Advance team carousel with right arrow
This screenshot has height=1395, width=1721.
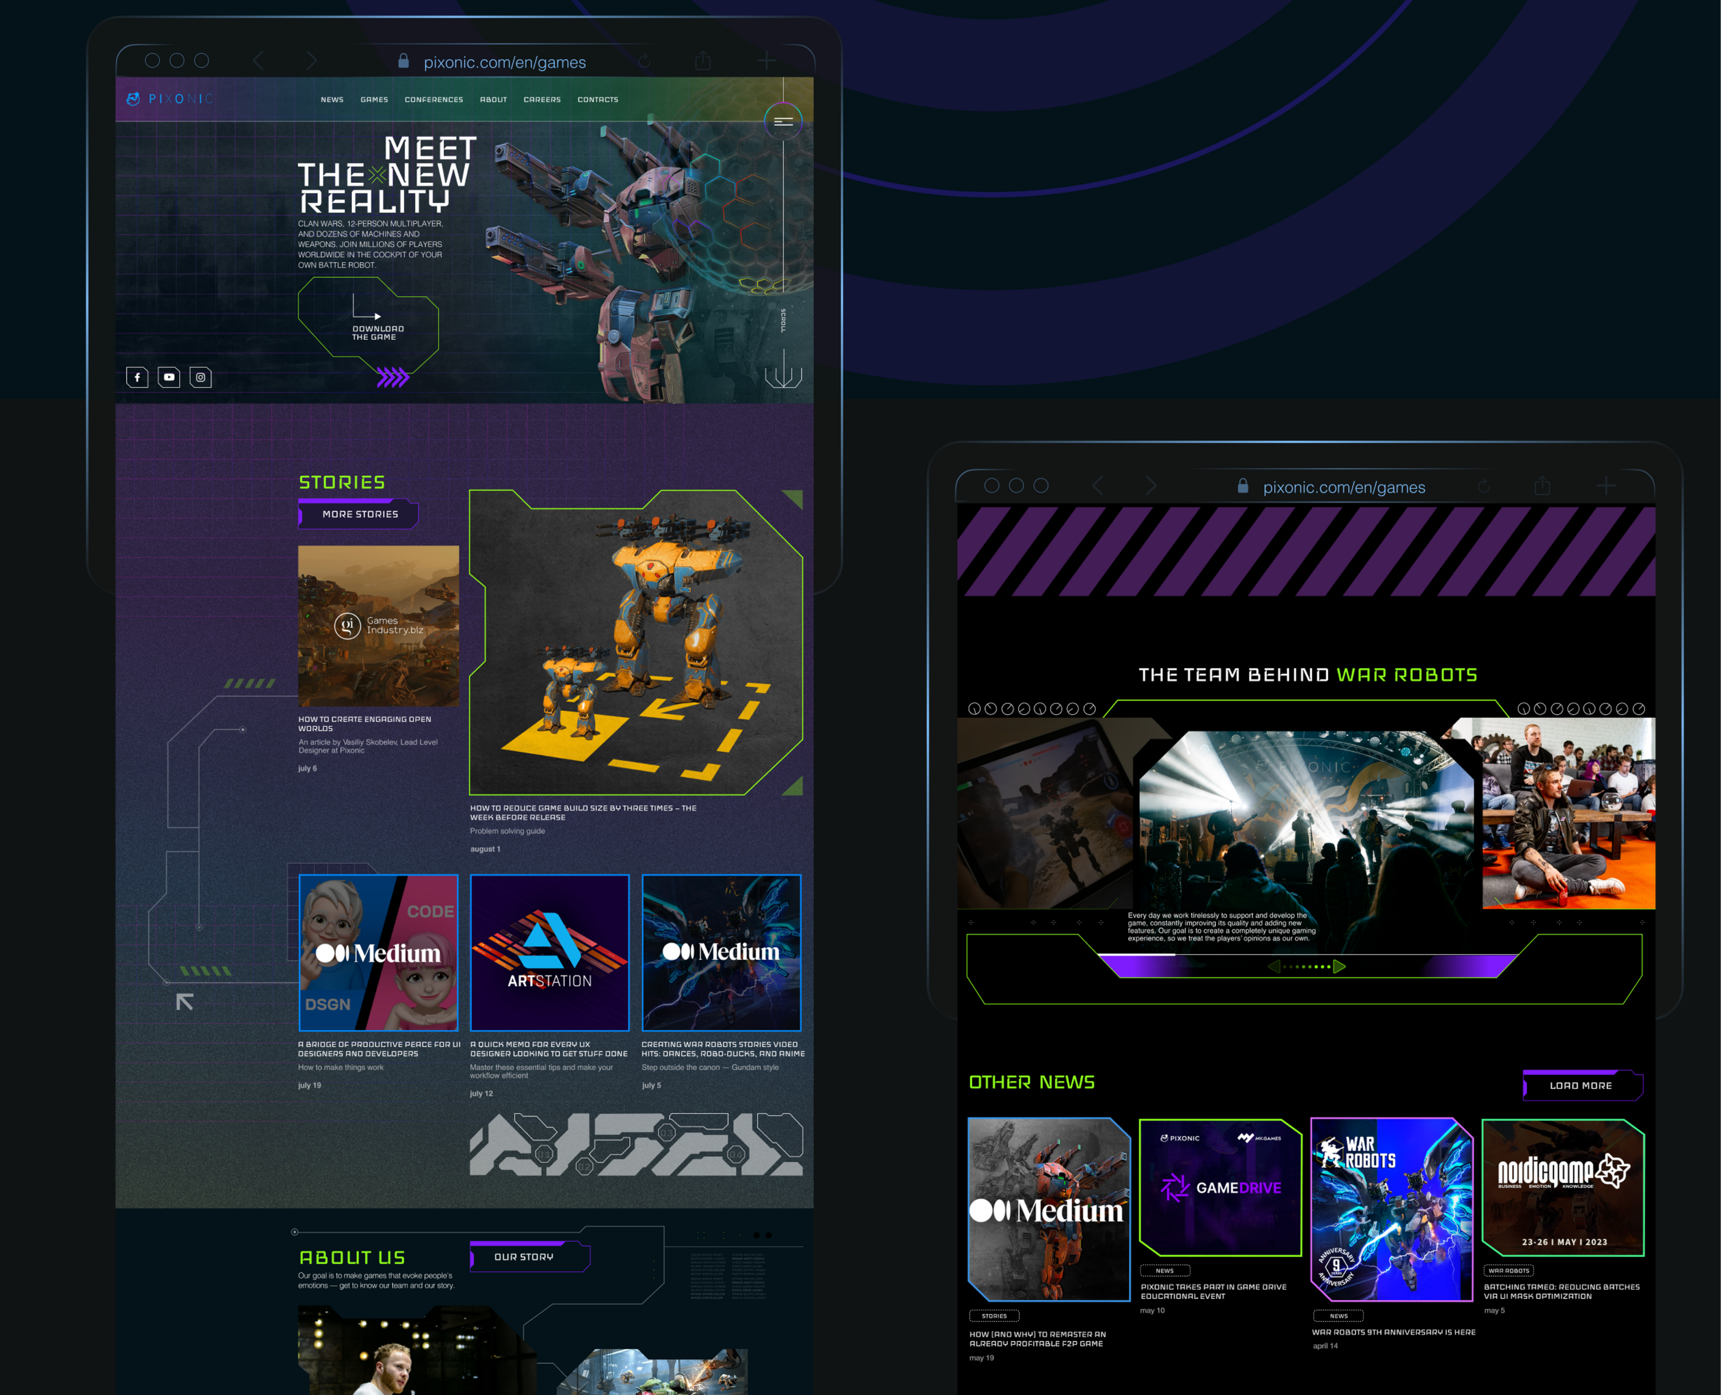point(1339,967)
